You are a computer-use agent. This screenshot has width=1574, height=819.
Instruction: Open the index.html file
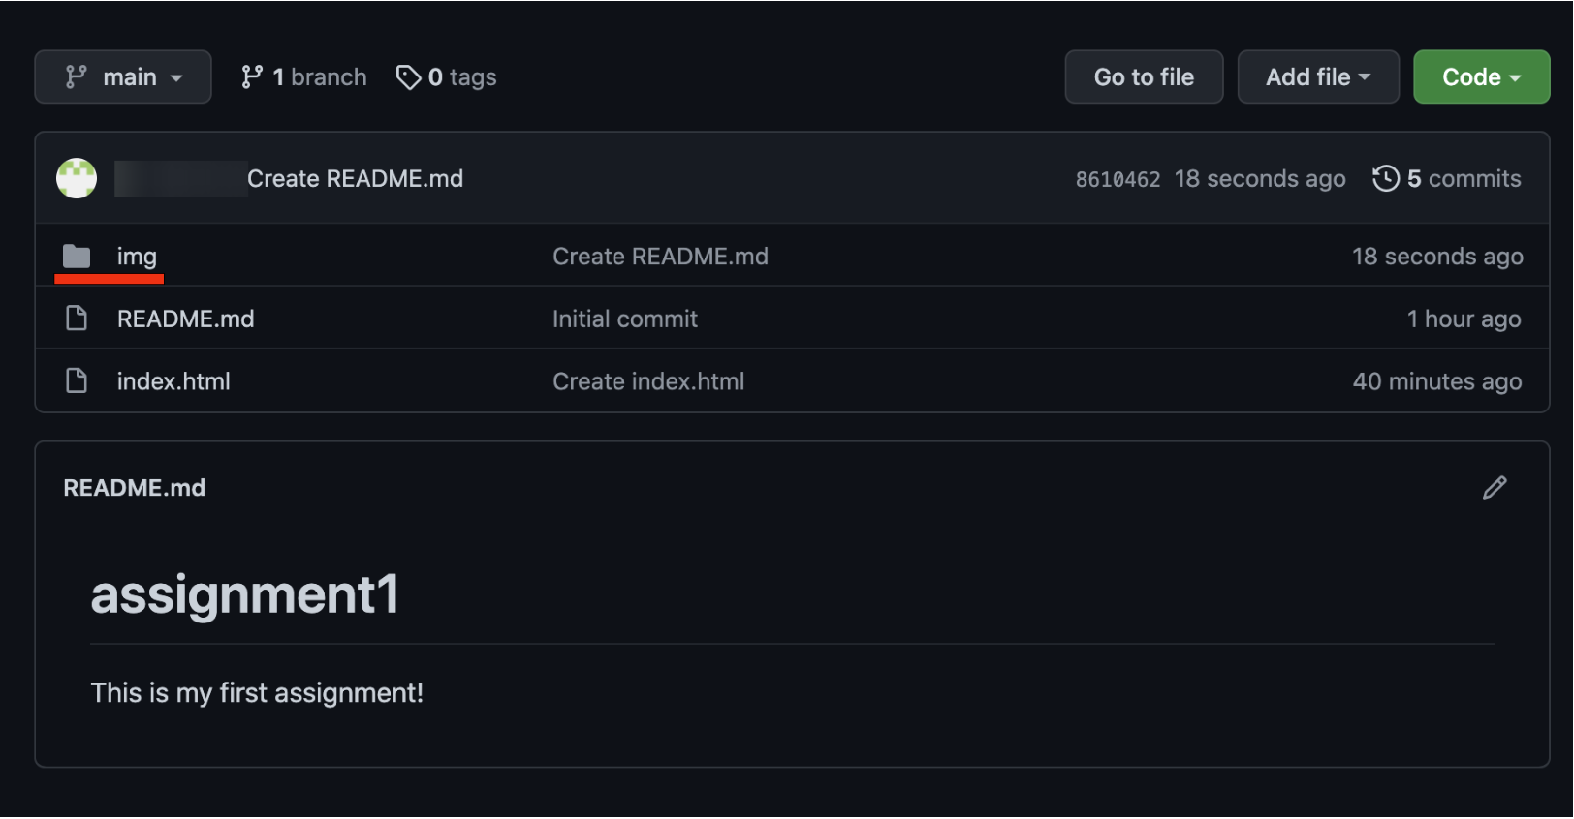[173, 381]
